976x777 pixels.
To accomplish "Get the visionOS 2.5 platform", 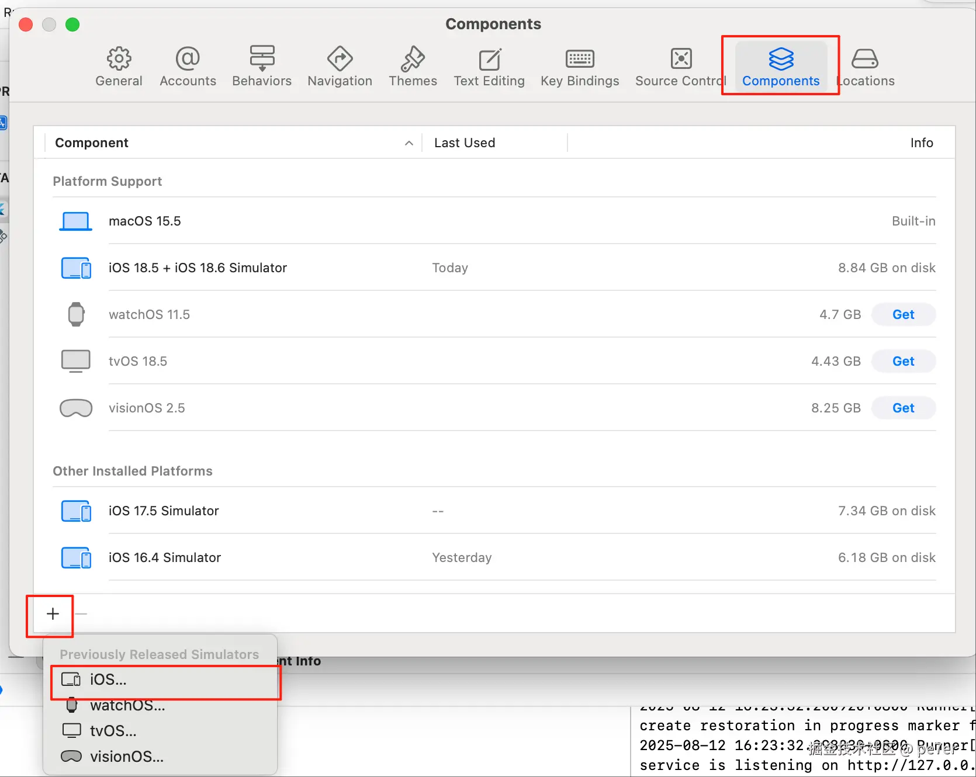I will tap(903, 408).
